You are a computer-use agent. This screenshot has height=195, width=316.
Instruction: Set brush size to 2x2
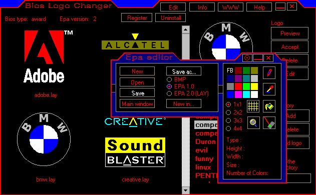(x=228, y=112)
